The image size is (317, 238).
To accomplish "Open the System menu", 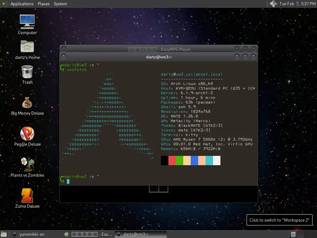I will (60, 4).
